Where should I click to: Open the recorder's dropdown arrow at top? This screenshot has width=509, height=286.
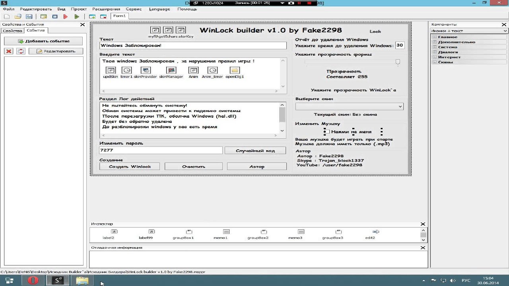pos(282,3)
